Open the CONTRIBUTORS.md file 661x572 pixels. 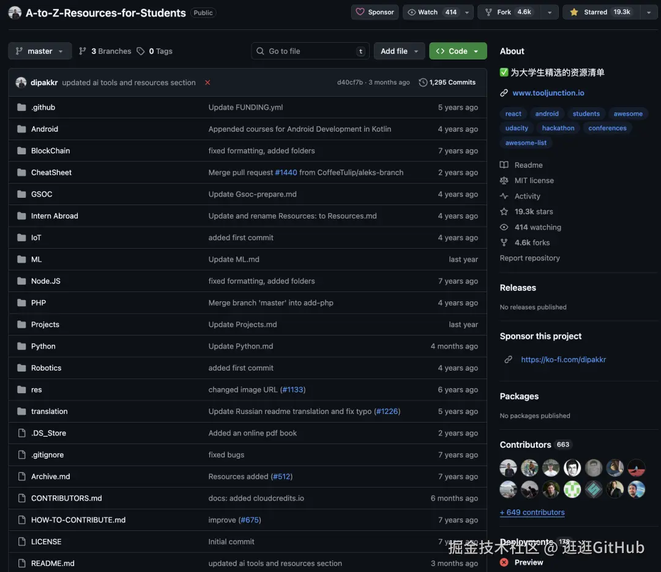point(67,498)
